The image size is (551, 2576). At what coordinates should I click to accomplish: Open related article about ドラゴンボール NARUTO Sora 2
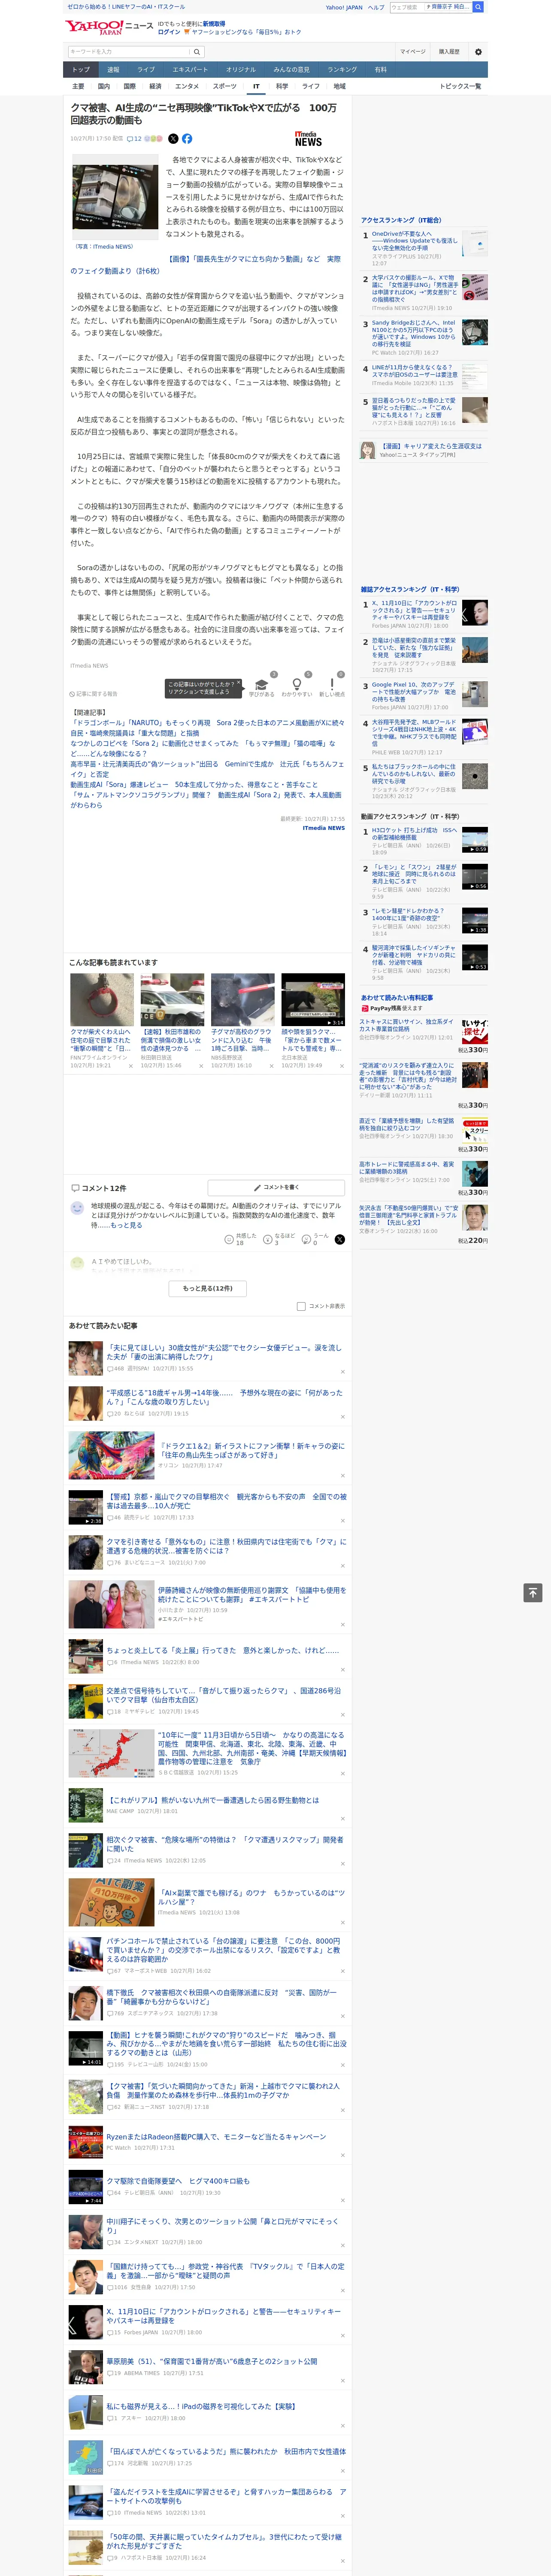point(207,728)
